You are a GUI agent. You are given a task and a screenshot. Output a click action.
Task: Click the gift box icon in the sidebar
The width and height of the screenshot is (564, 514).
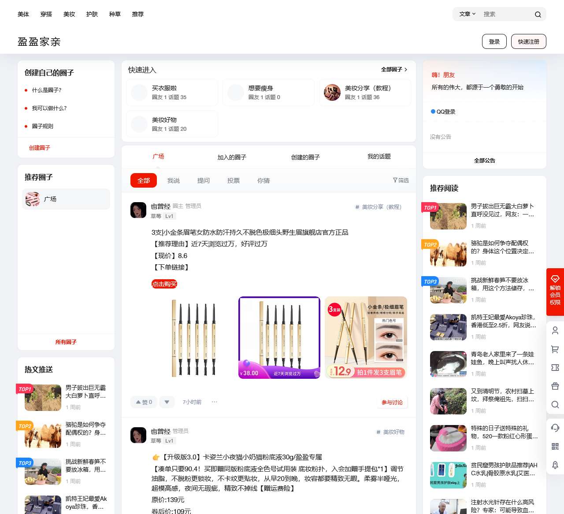555,386
